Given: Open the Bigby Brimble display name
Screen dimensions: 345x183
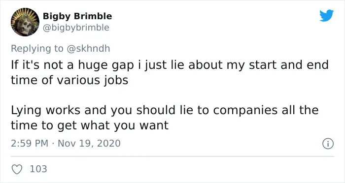Looking at the screenshot, I should pos(77,16).
